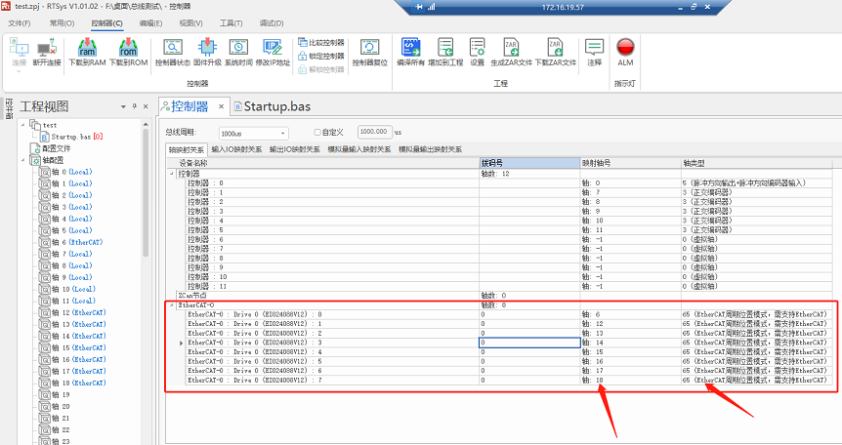This screenshot has height=445, width=842.
Task: Download program to ROM
Action: pyautogui.click(x=128, y=52)
